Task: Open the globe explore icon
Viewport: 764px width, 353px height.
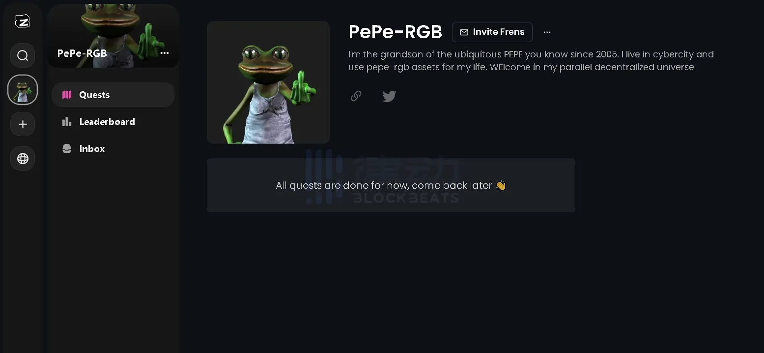Action: point(23,158)
